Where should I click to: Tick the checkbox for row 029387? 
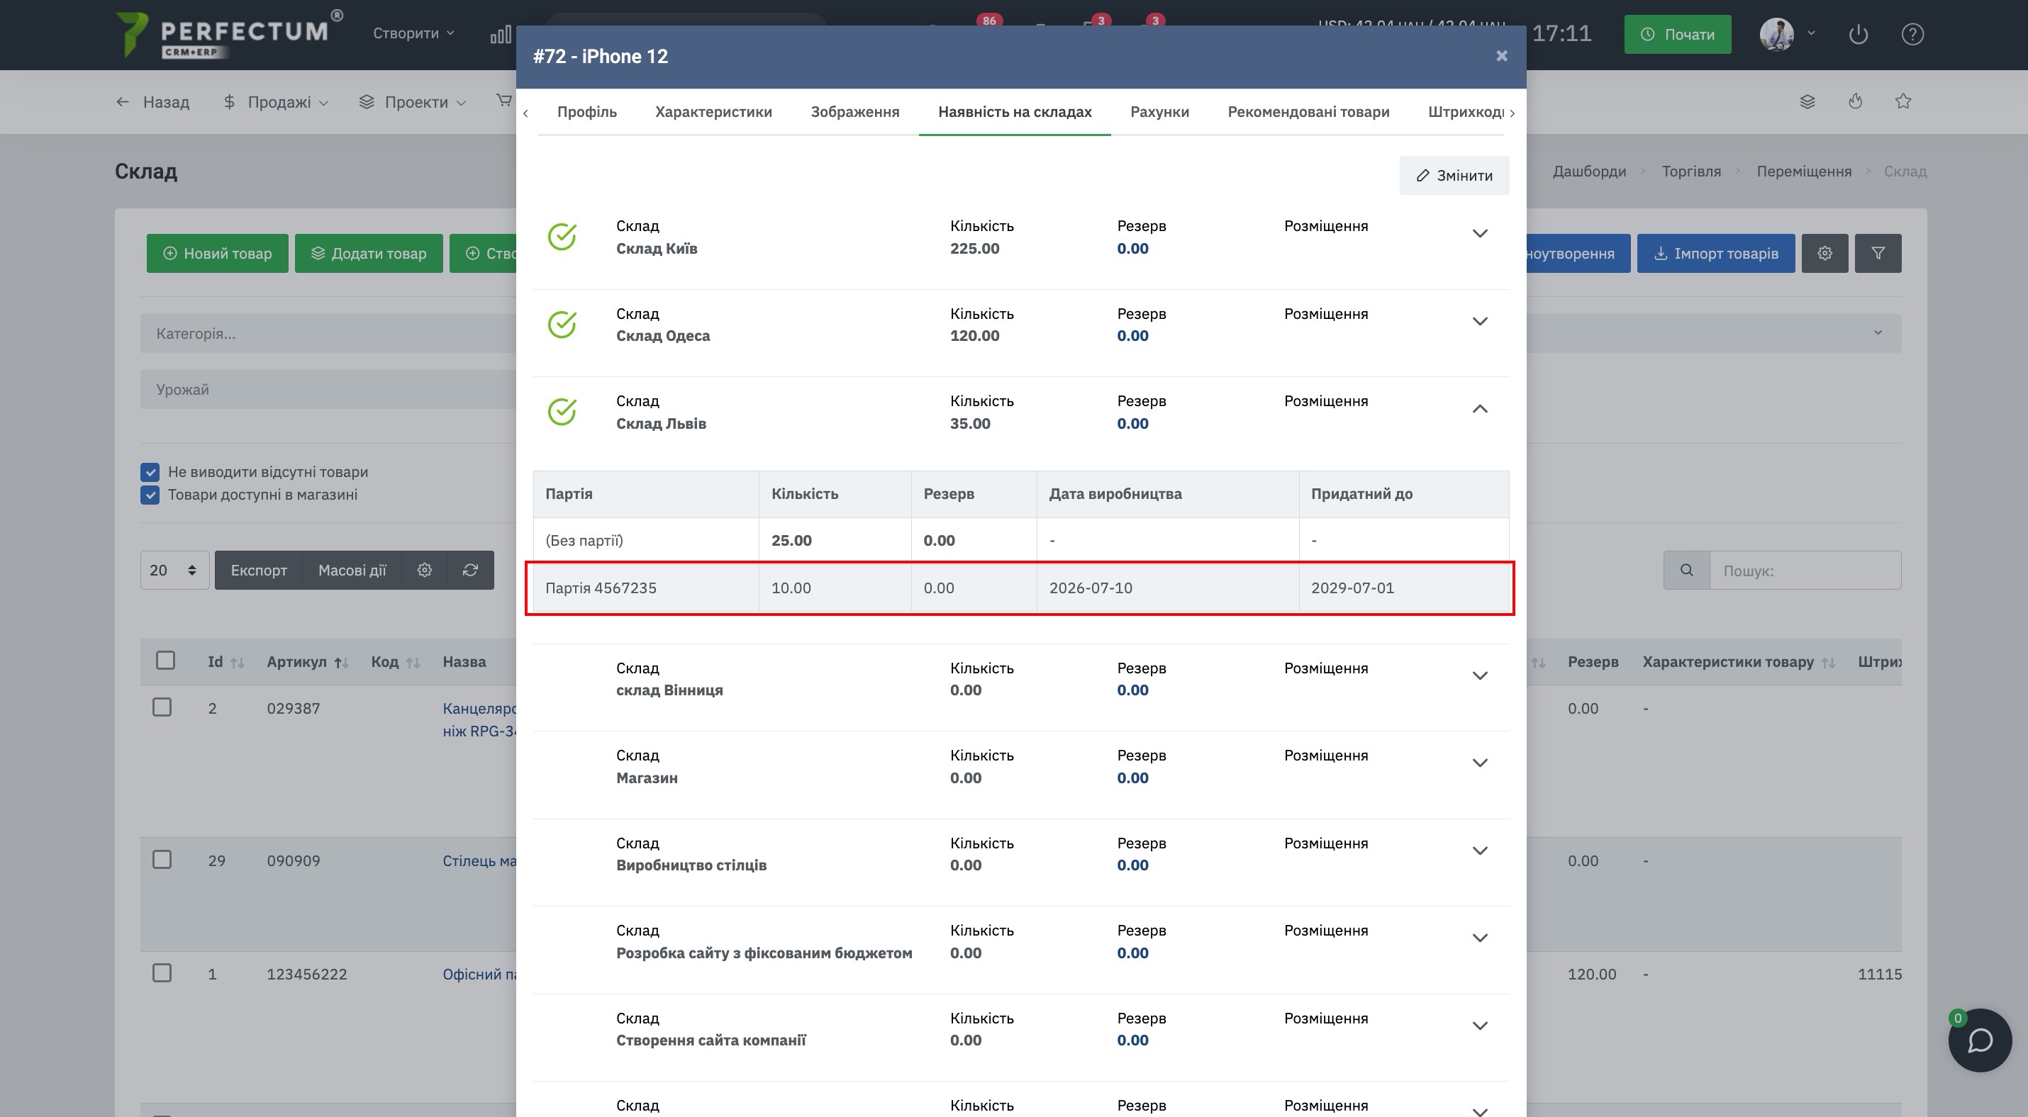(x=162, y=707)
